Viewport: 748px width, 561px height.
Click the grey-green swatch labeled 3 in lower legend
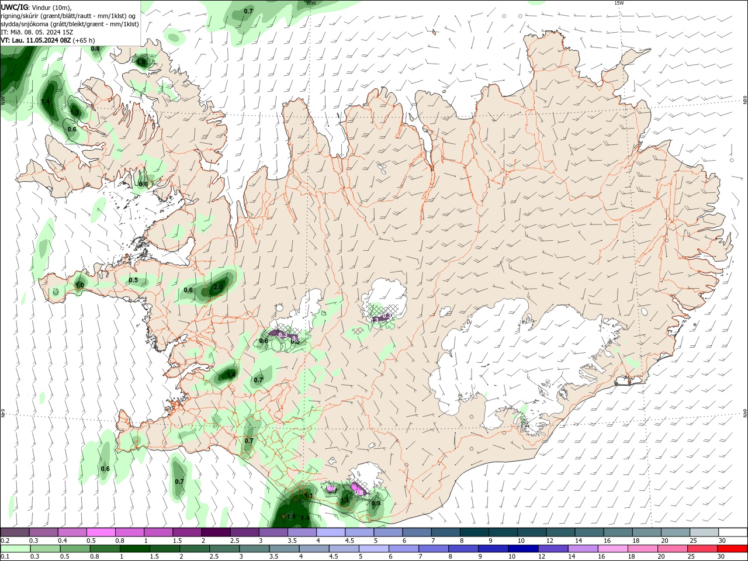click(255, 549)
